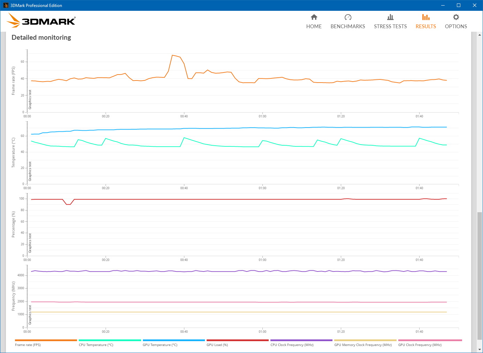Screen dimensions: 483x353
Task: Click the vertical scrollbar thumb
Action: [480, 275]
